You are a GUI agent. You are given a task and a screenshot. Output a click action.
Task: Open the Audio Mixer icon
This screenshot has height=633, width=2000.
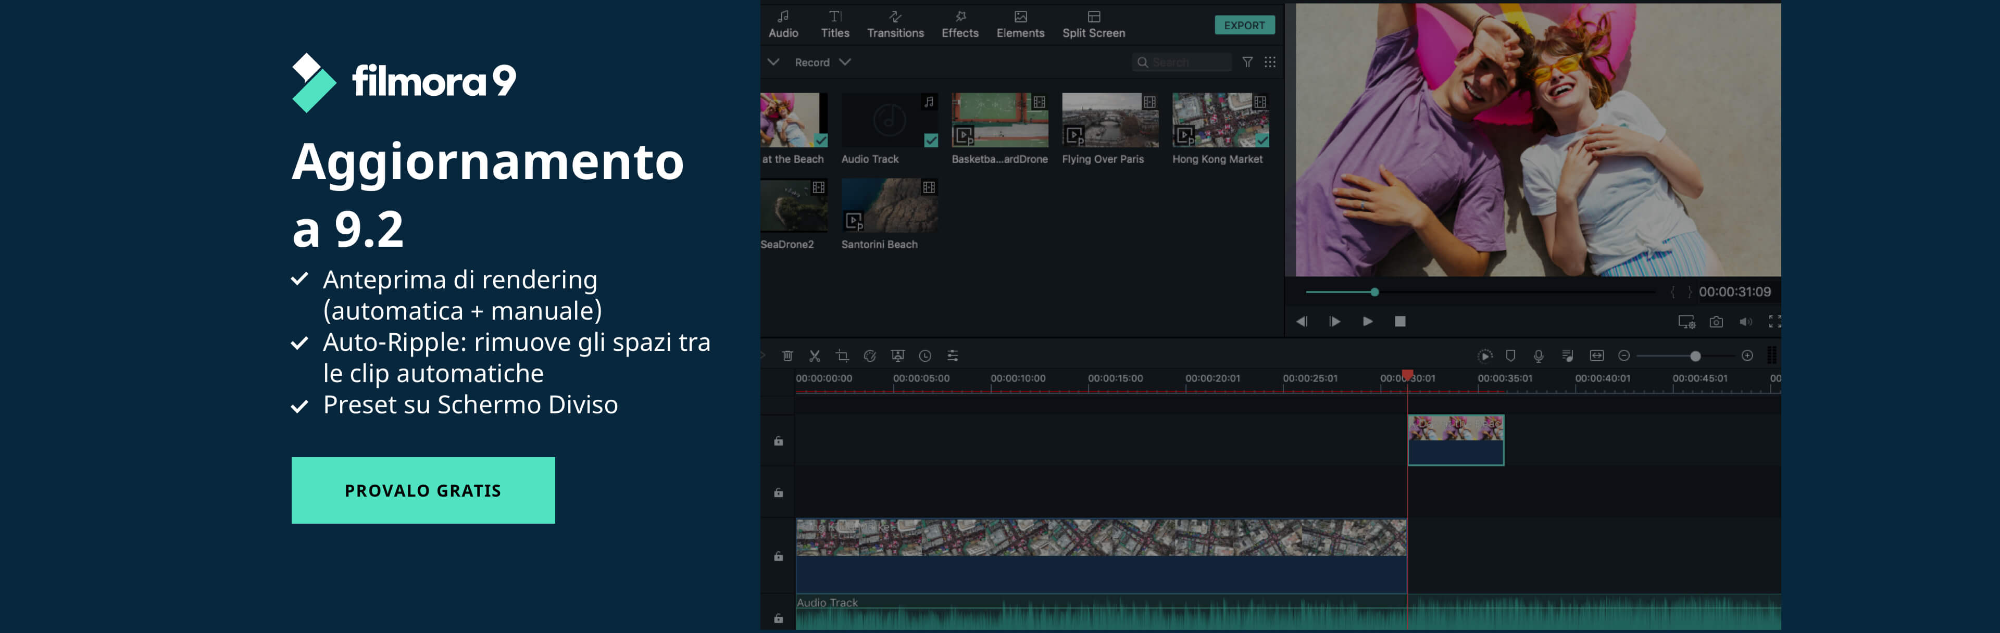(1568, 356)
